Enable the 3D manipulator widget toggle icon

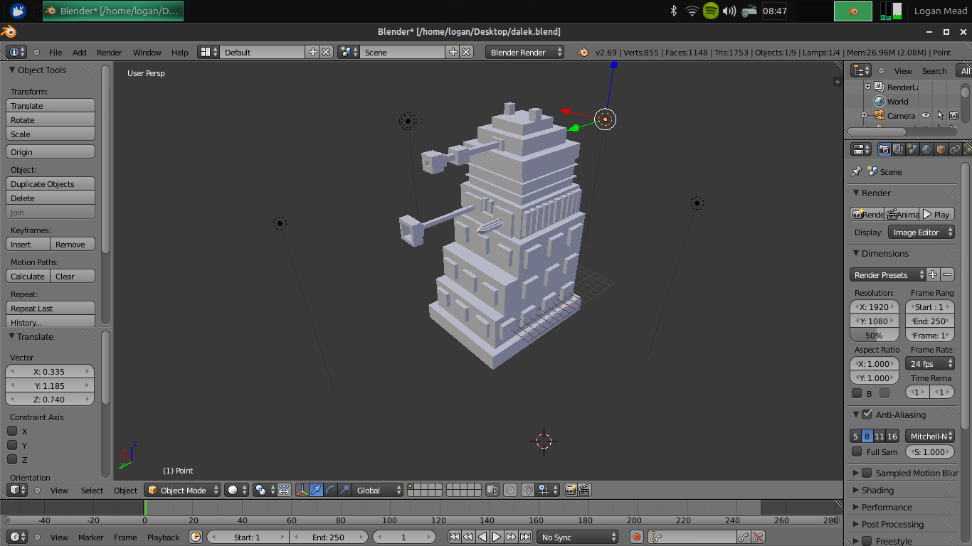click(x=302, y=490)
